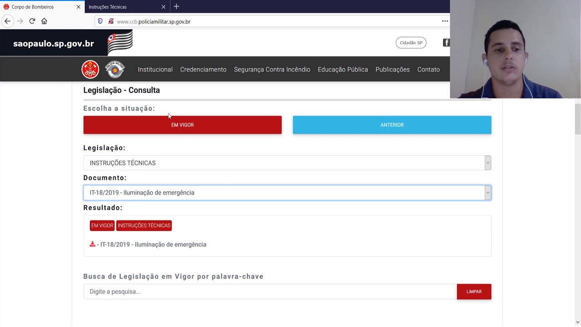Click the Resultado label
This screenshot has height=327, width=581.
[x=103, y=208]
